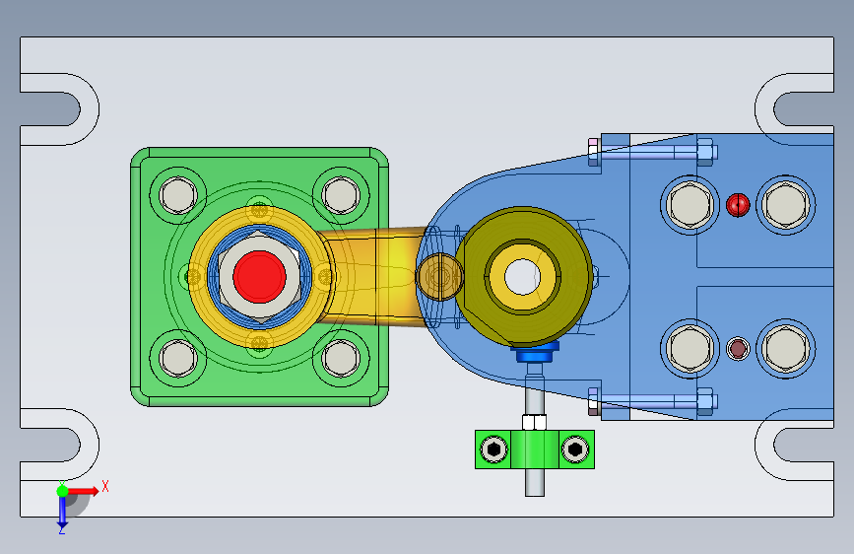Select the bottom-left slot in the base plate
854x554 pixels.
50,445
